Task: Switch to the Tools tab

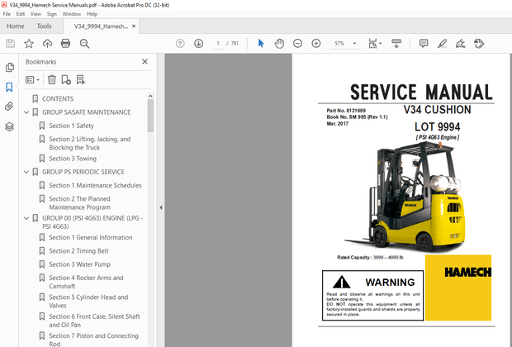Action: [44, 26]
